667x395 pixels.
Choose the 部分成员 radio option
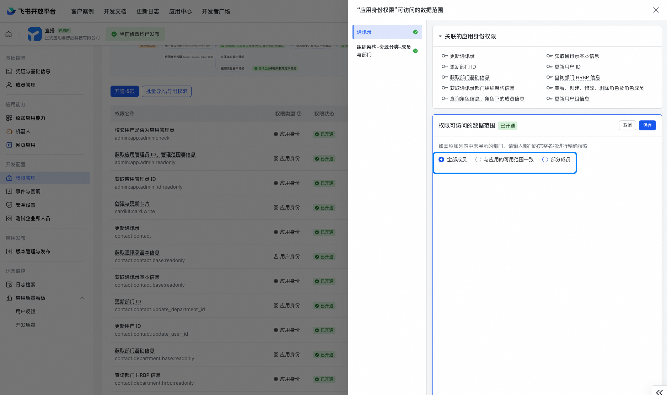tap(545, 159)
